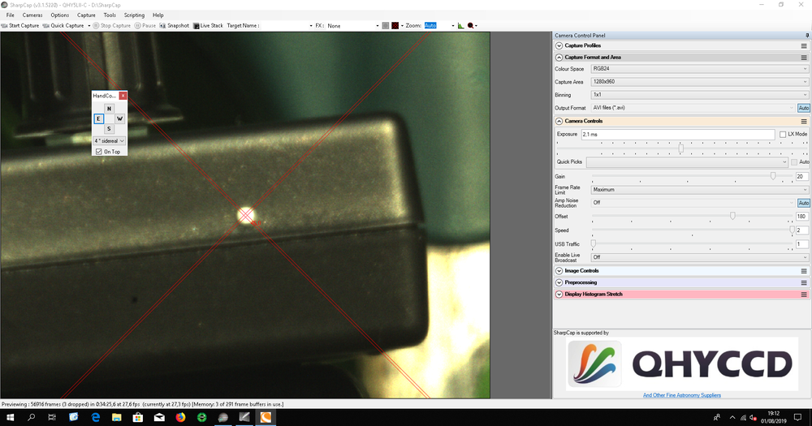Open the Help menu
Screen dimensions: 812x426
[x=158, y=15]
